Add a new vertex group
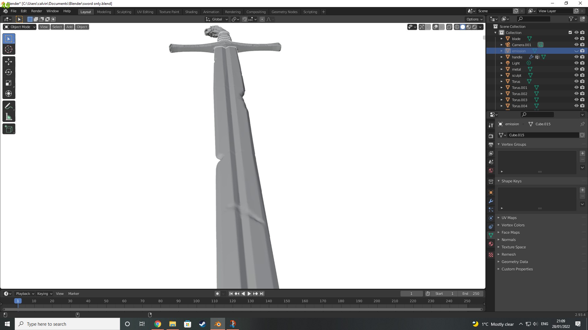This screenshot has width=588, height=330. click(x=582, y=153)
